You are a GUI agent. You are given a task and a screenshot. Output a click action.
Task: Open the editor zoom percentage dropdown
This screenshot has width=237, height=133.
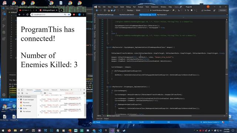(100, 116)
